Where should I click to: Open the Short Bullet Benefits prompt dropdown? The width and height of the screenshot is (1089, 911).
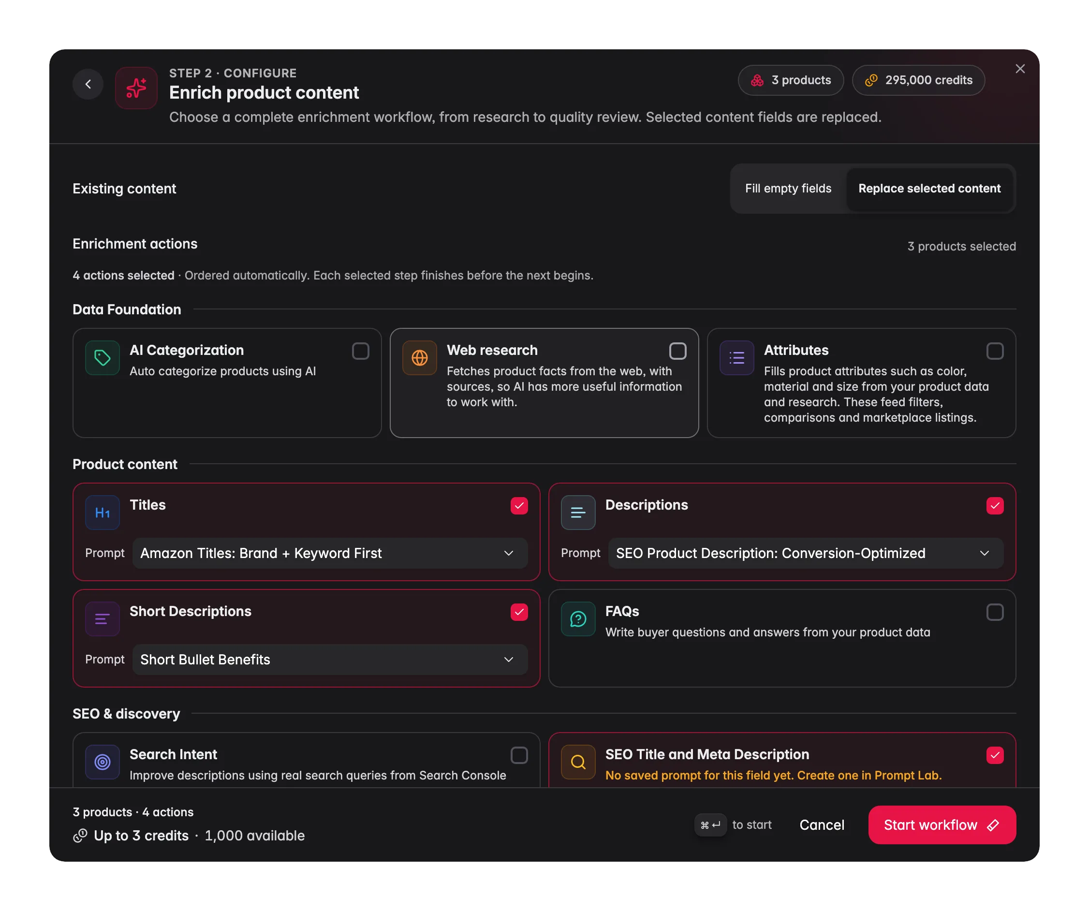point(330,660)
